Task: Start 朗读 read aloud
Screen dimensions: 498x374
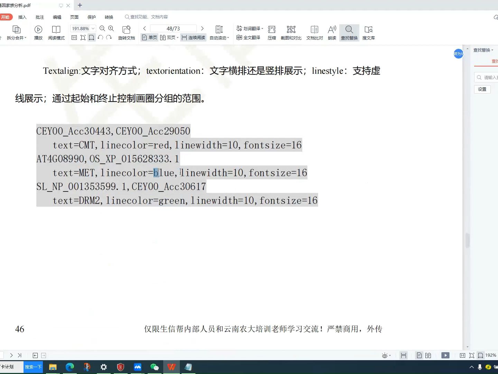Action: point(332,33)
